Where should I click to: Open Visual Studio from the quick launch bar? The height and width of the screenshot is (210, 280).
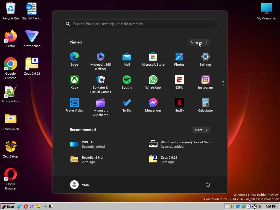[x=32, y=207]
